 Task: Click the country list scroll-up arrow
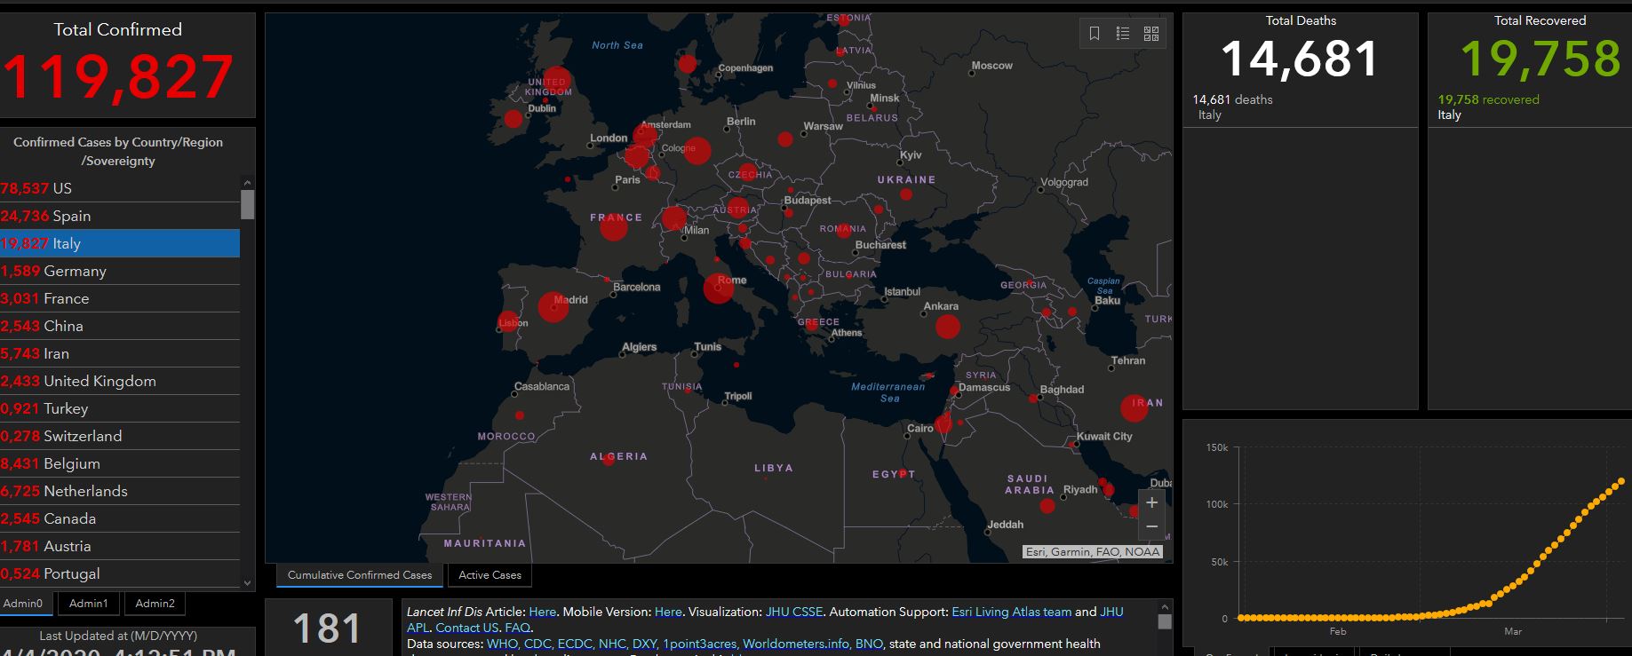pos(247,183)
